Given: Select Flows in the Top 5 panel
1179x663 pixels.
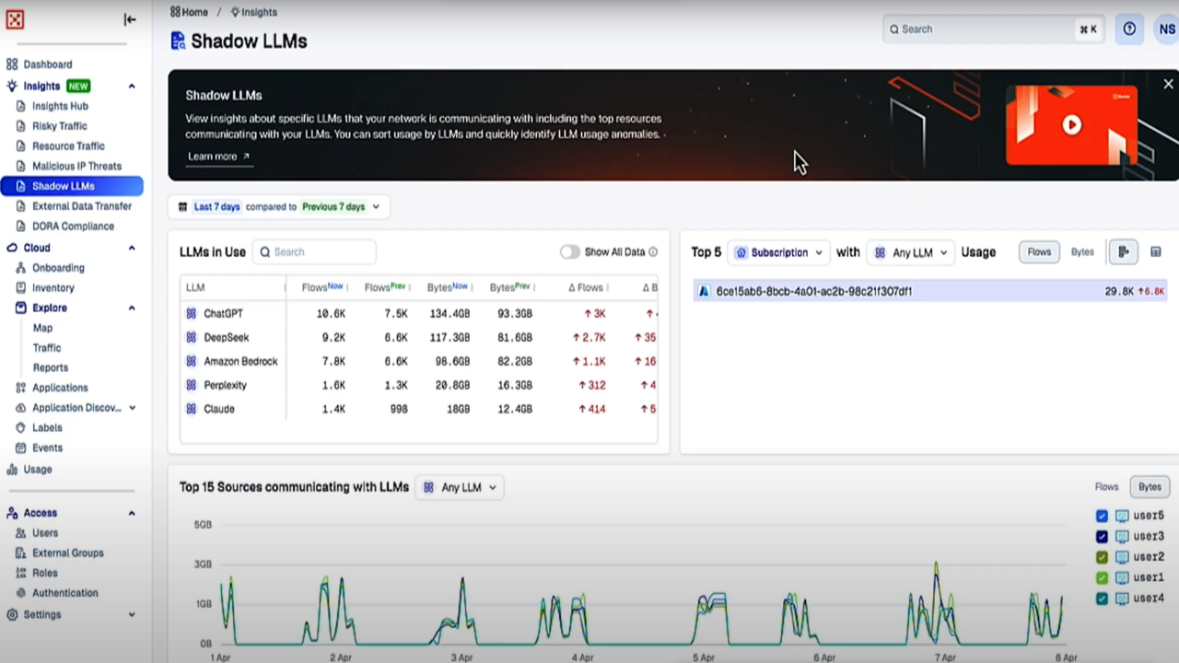Looking at the screenshot, I should tap(1039, 252).
